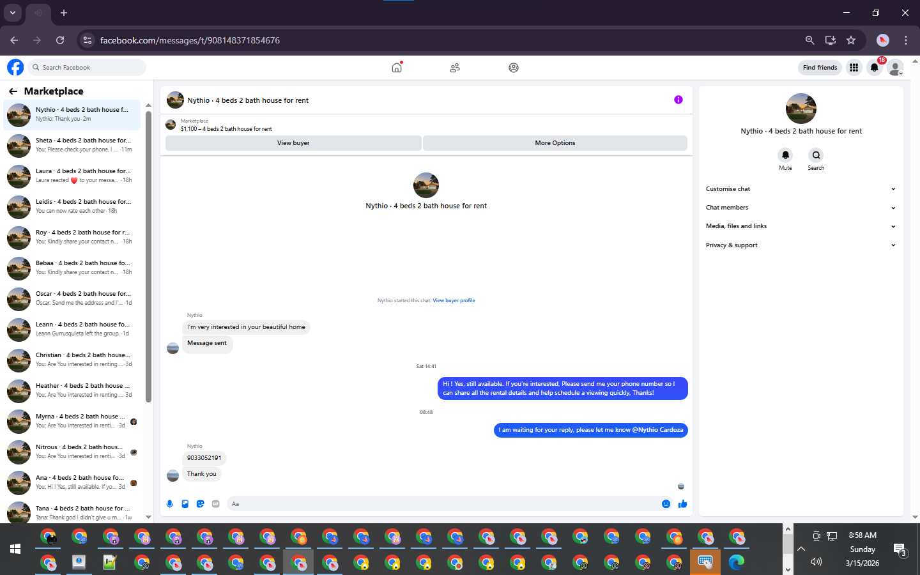Mute this chat with the bell icon
The height and width of the screenshot is (575, 920).
coord(785,155)
